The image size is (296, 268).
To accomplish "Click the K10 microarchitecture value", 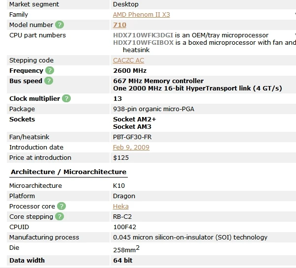I will (x=118, y=186).
